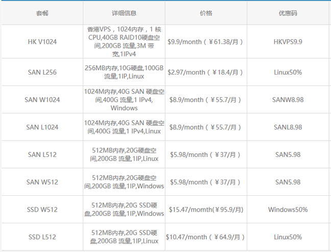Click the $10.47/month price cell

click(206, 237)
